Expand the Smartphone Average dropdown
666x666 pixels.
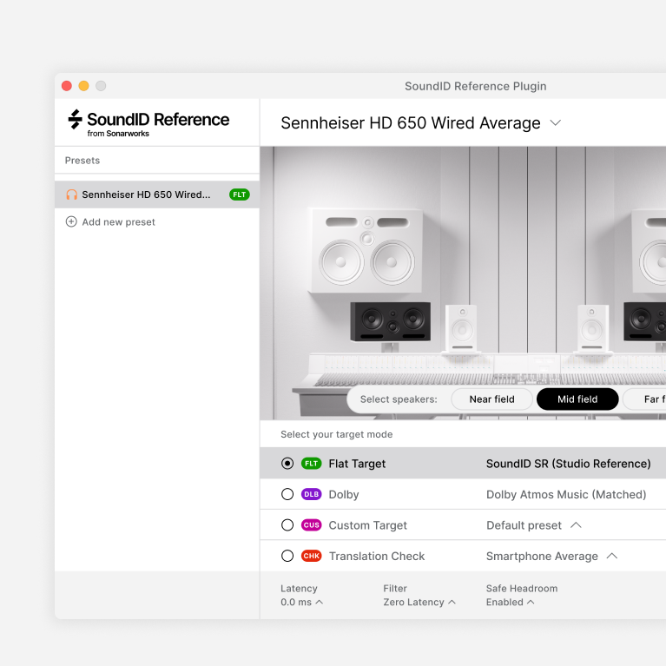coord(611,557)
